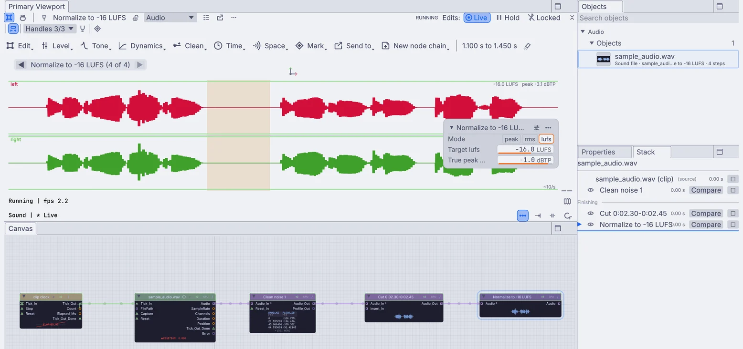Open the list view icon next to Audio dropdown
Viewport: 743px width, 349px height.
tap(206, 18)
